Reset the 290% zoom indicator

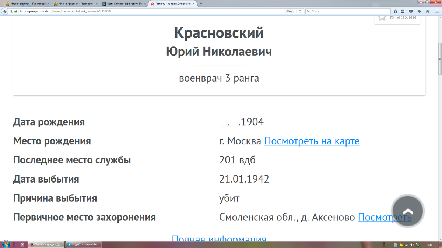tap(290, 11)
